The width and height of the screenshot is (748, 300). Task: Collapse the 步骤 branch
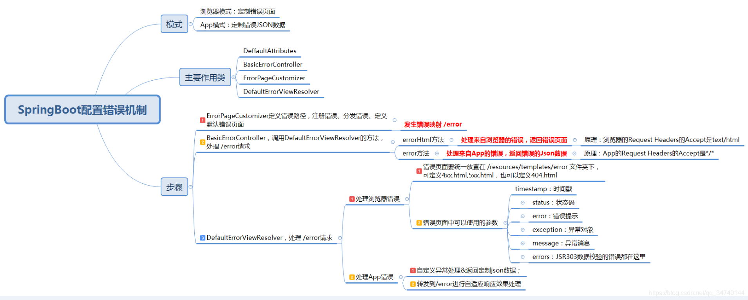(x=191, y=187)
